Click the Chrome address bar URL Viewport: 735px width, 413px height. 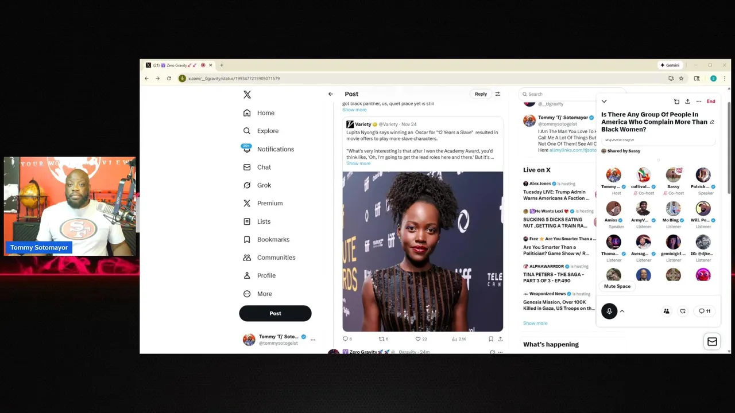234,79
